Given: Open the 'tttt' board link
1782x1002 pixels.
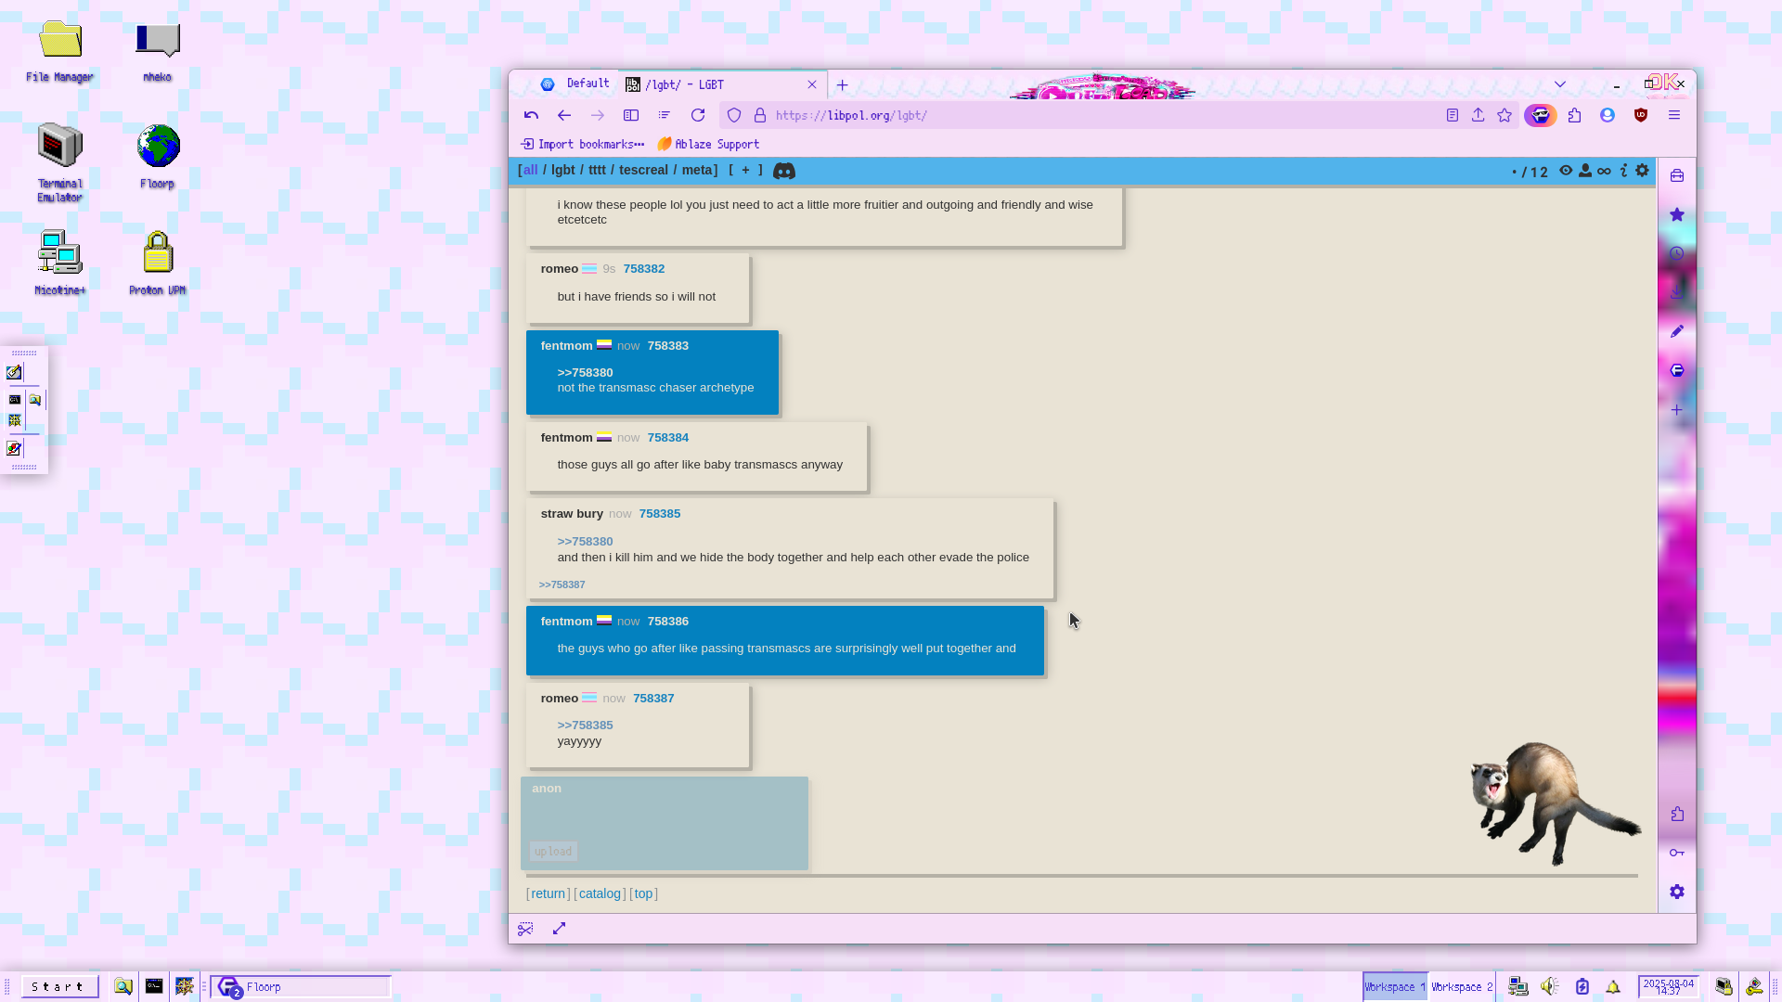Looking at the screenshot, I should 597,170.
